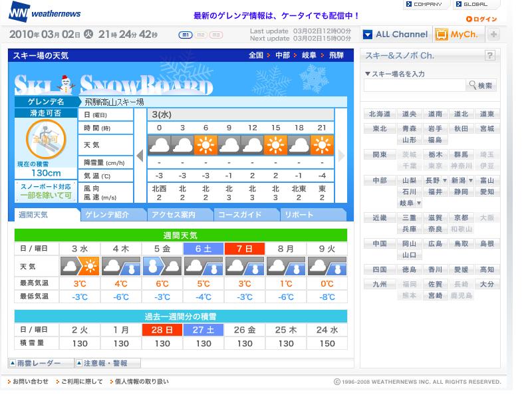Click the weekly weather icon for 6 土
Image resolution: width=532 pixels, height=399 pixels.
point(203,266)
